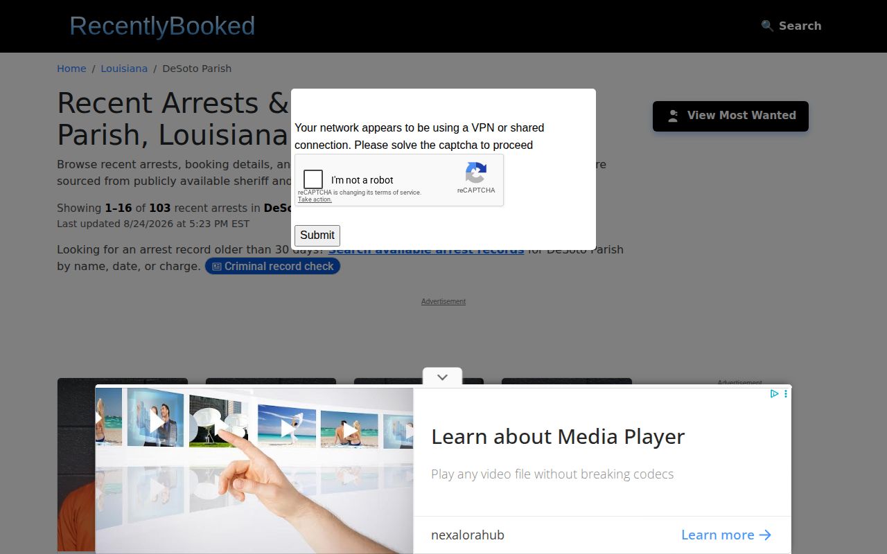Submit the captcha form
The width and height of the screenshot is (887, 554).
point(317,235)
